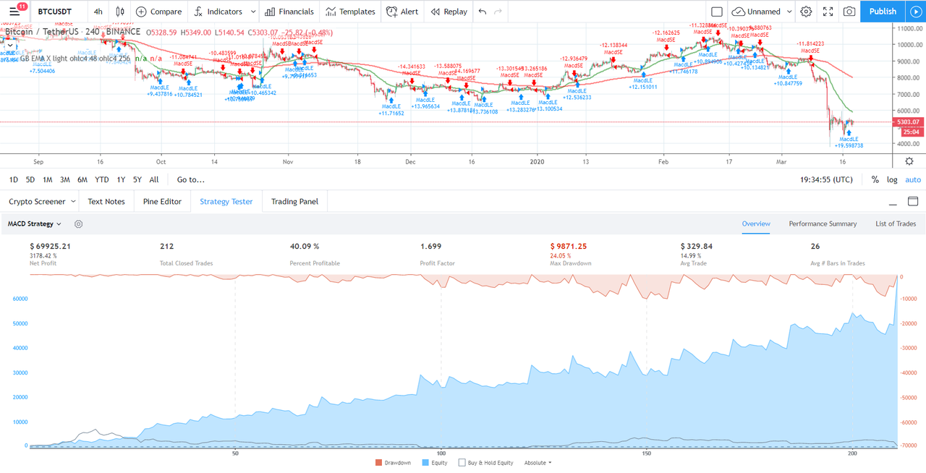Open List of Trades tab
This screenshot has width=926, height=473.
coord(896,224)
